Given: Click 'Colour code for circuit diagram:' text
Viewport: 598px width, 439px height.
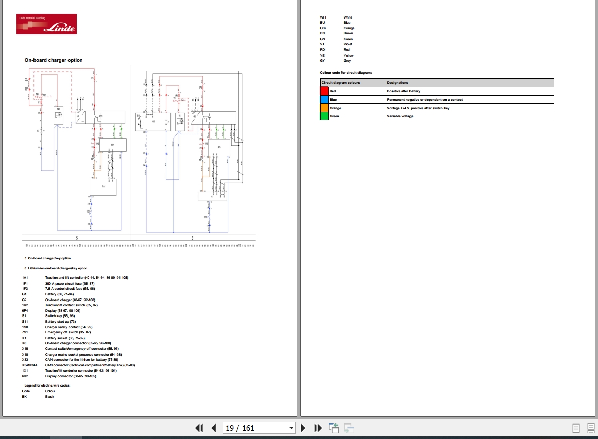Looking at the screenshot, I should coord(346,73).
